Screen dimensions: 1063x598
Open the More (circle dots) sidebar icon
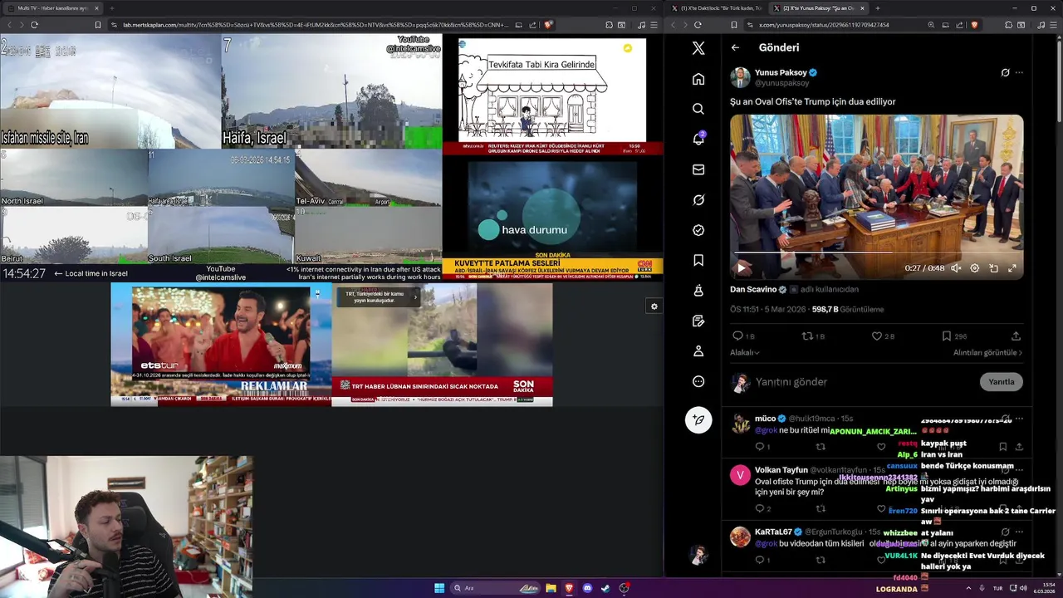(698, 381)
